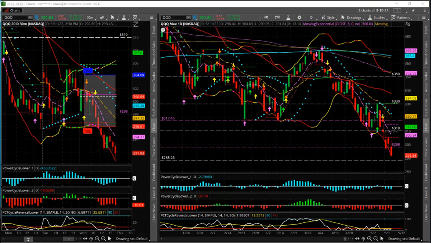The width and height of the screenshot is (431, 243).
Task: Click left chart pointer icon at bottom
Action: tap(109, 238)
